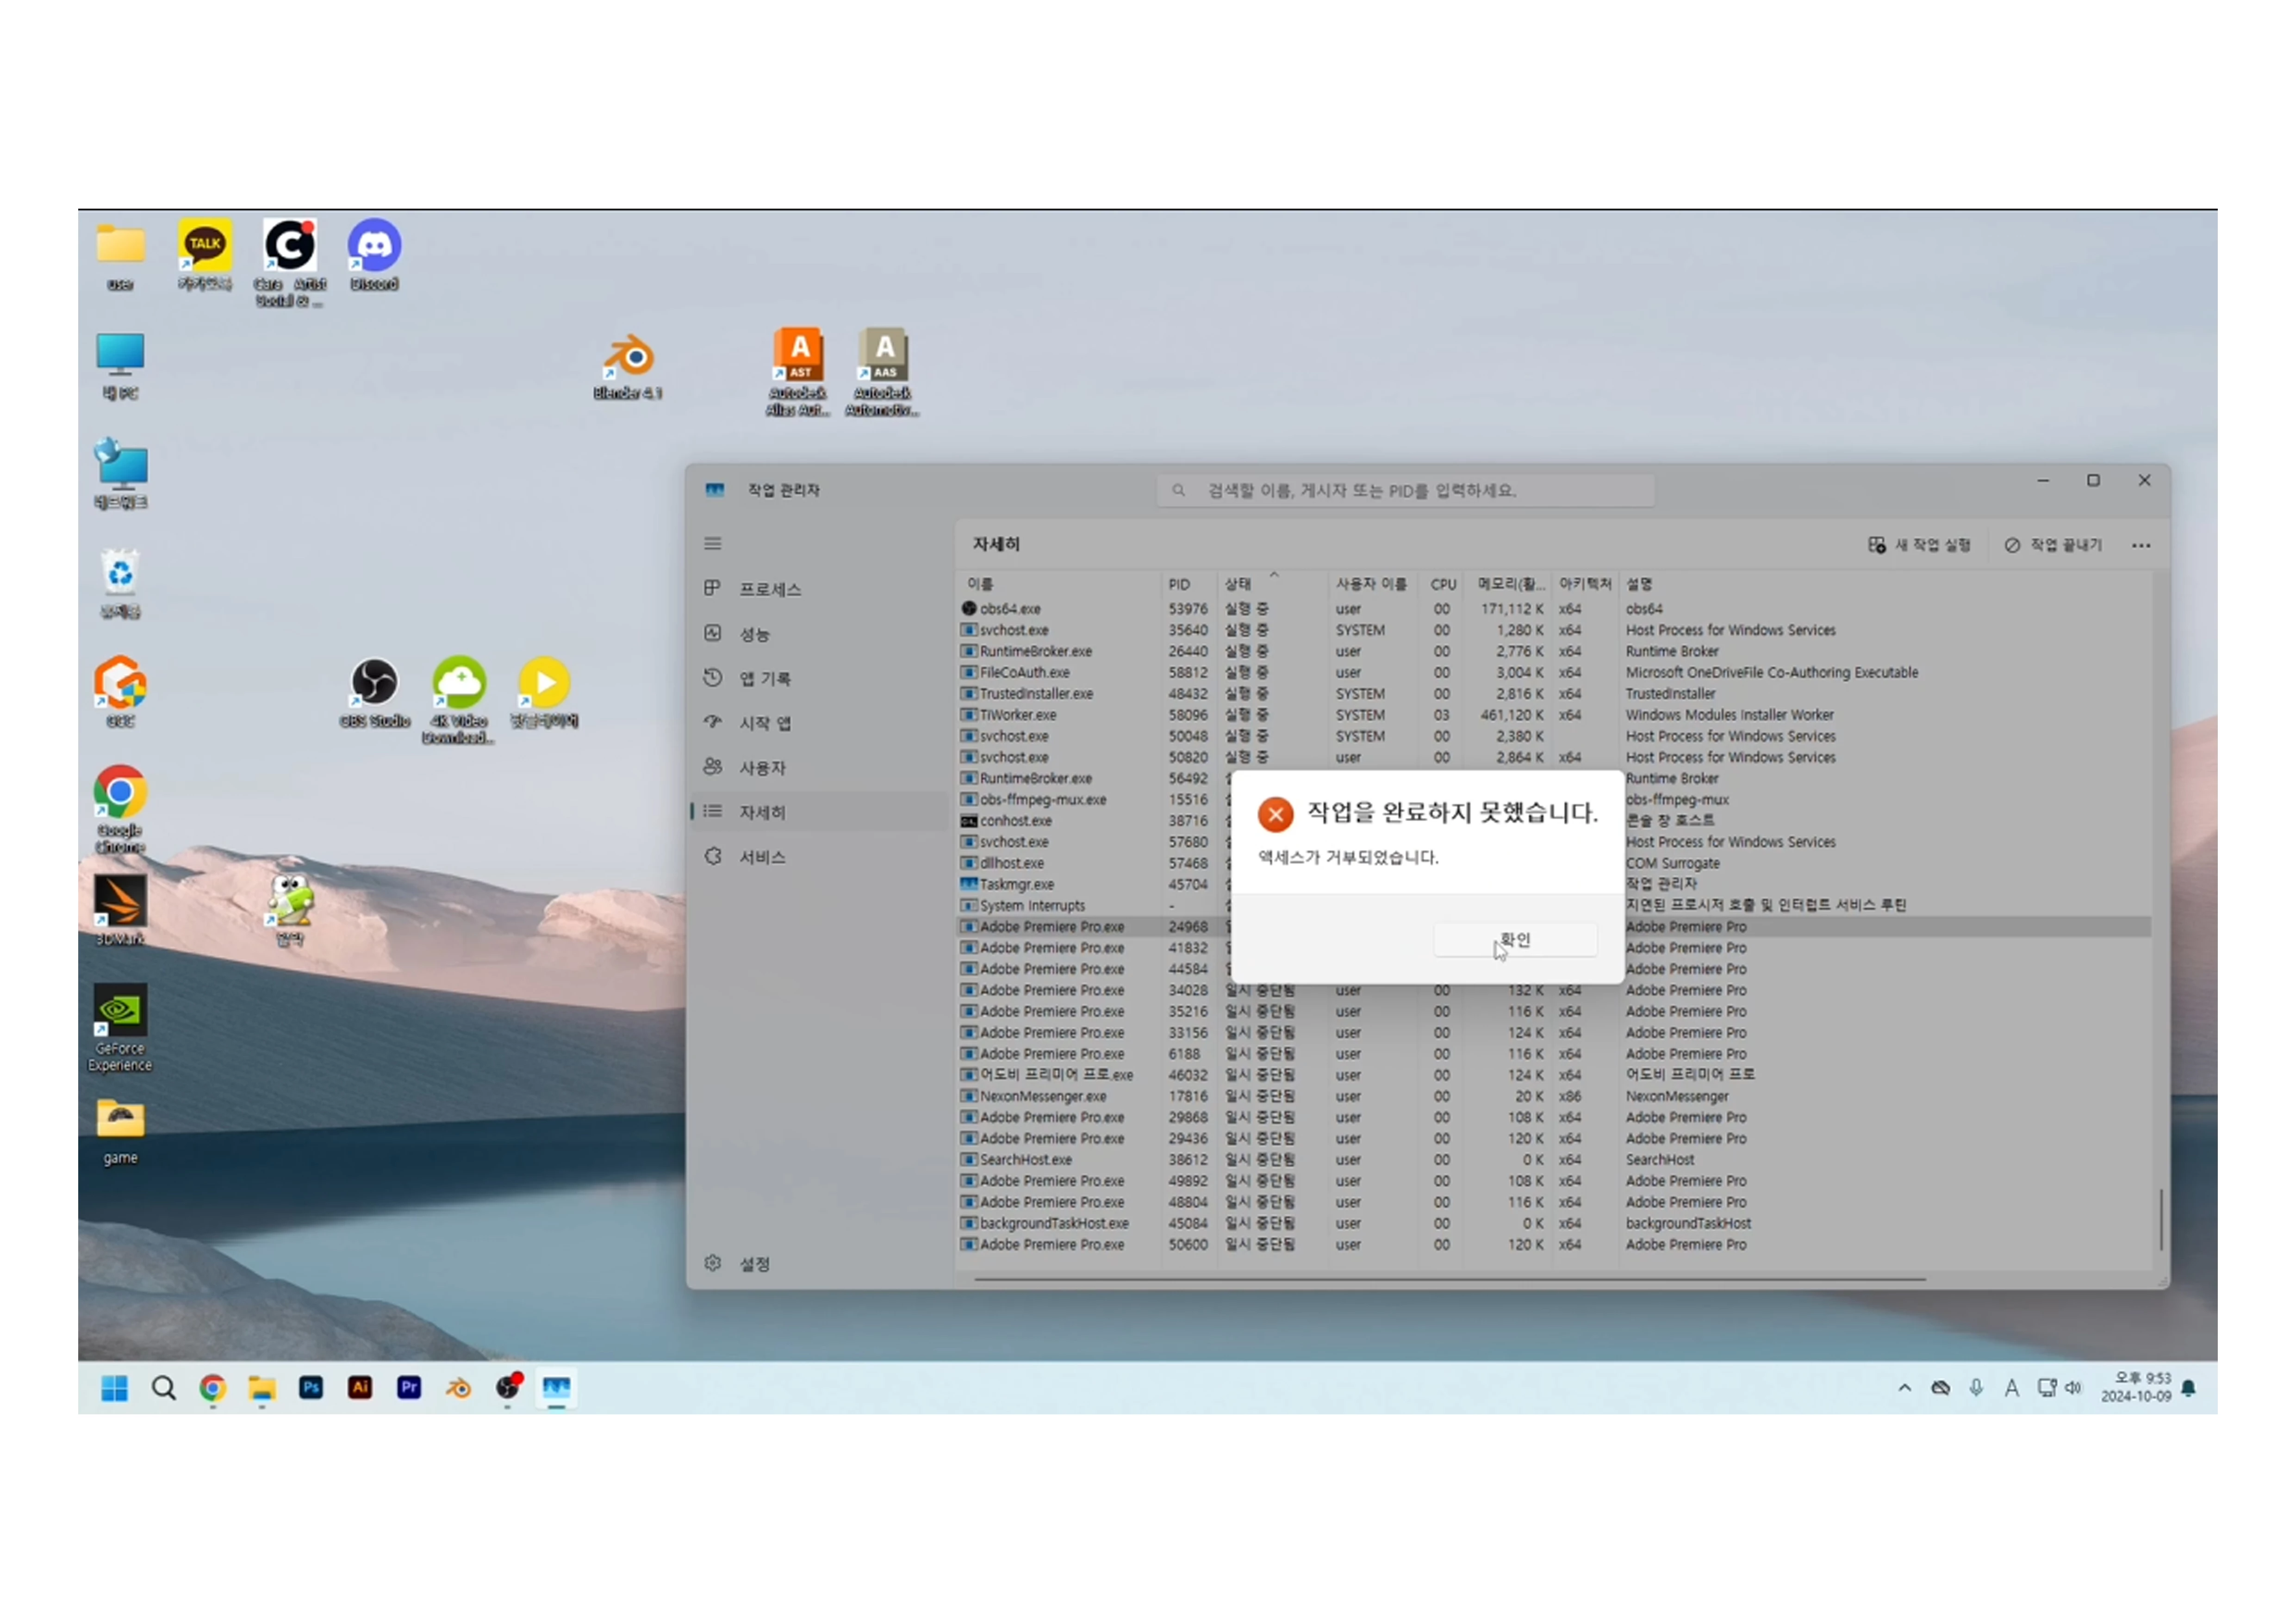
Task: Expand the system tray hidden icons chevron
Action: click(1904, 1388)
